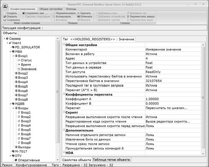Collapse the МДВВ device node
Screen dimensions: 209x167
point(10,104)
